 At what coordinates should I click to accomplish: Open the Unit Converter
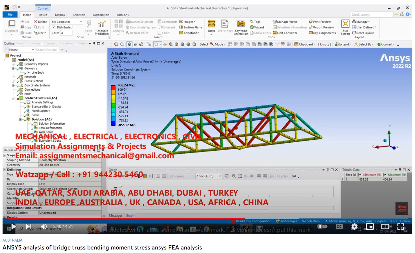pyautogui.click(x=285, y=33)
